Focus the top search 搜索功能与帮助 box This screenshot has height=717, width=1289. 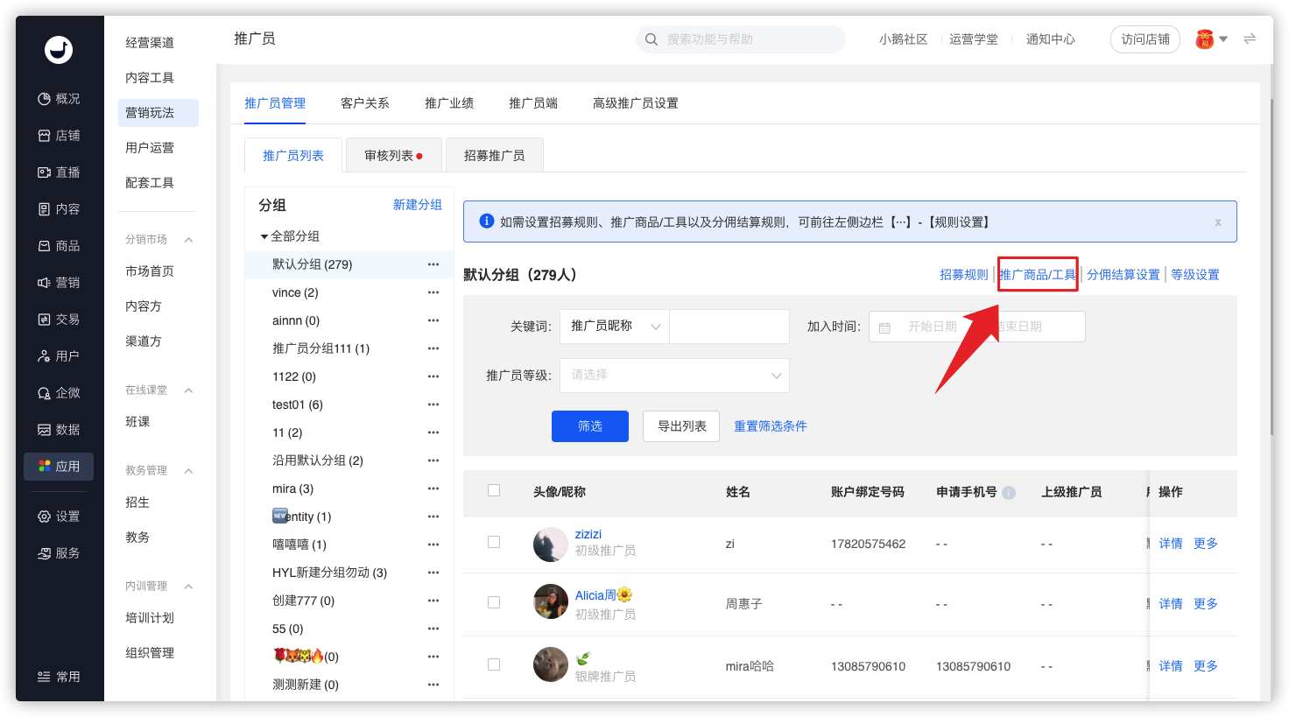tap(741, 39)
